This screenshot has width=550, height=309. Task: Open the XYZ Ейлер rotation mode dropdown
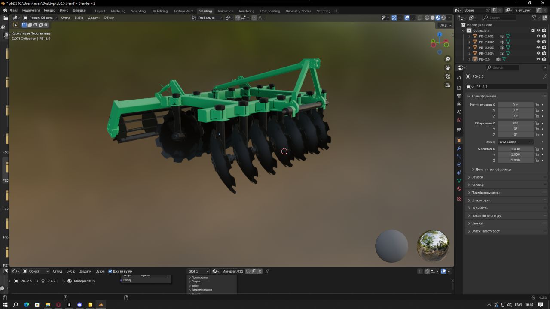click(x=516, y=142)
